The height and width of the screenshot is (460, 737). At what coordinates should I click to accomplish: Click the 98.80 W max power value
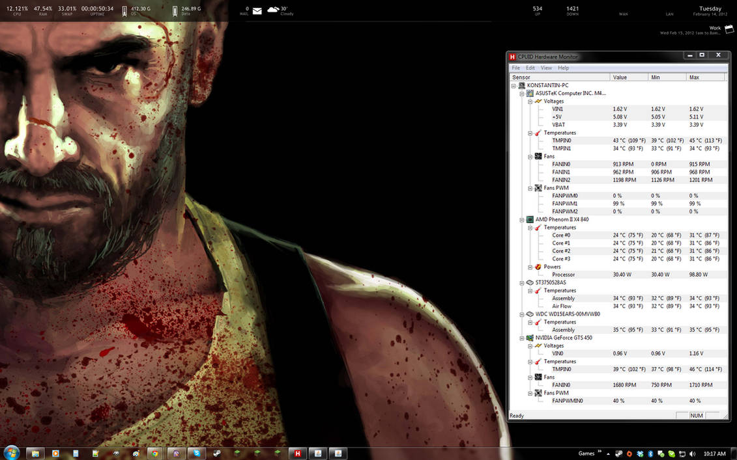[x=698, y=275]
